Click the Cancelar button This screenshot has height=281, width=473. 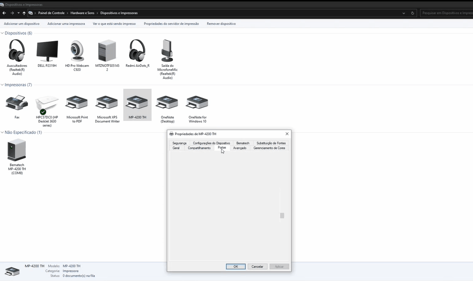pos(257,267)
